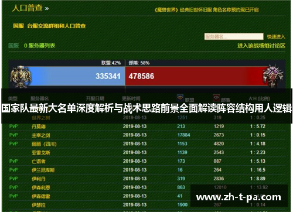Sort by the 开服日期 column header
The height and width of the screenshot is (212, 293).
pyautogui.click(x=95, y=98)
